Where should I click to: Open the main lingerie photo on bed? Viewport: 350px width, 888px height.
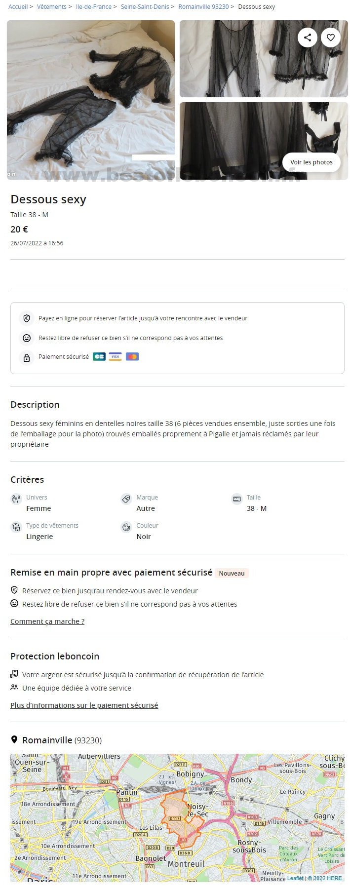[x=91, y=100]
